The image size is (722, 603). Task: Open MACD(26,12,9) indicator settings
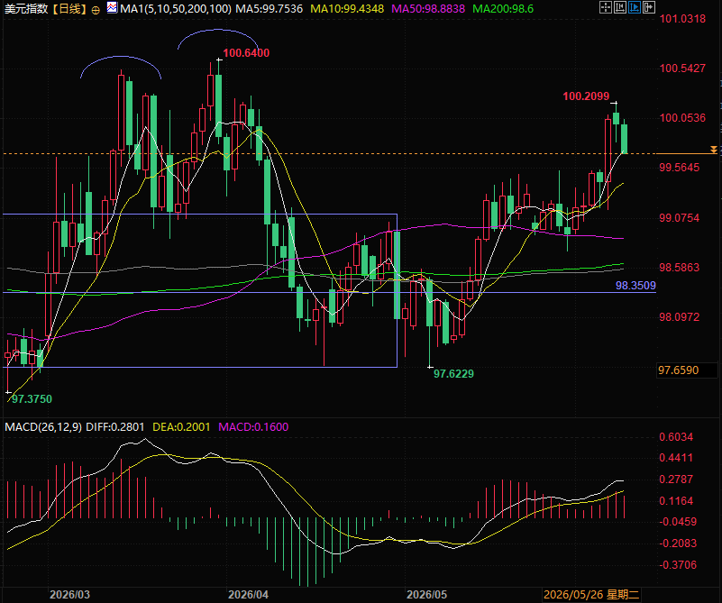43,426
